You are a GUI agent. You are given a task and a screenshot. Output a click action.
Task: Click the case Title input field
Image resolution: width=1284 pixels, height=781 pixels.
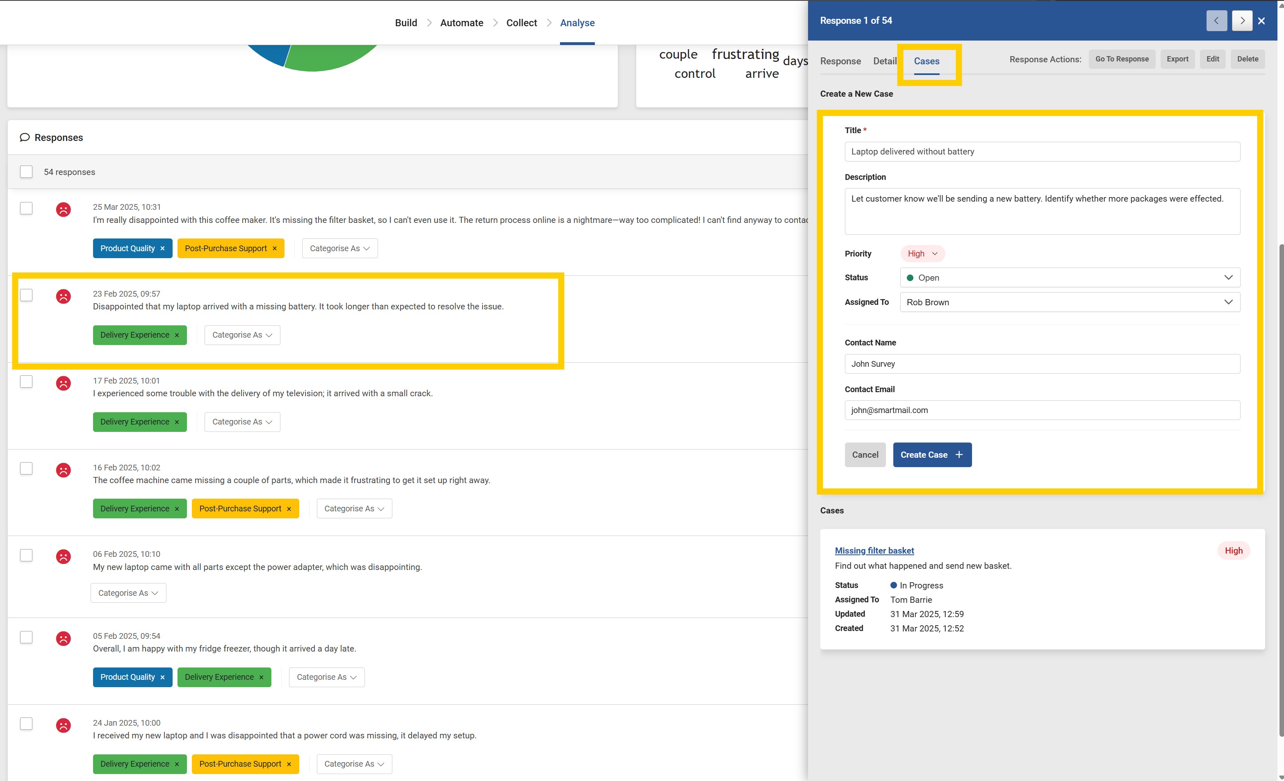(x=1042, y=152)
